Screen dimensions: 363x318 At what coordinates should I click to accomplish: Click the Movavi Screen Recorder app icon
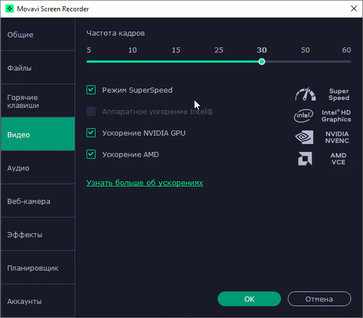pyautogui.click(x=10, y=9)
